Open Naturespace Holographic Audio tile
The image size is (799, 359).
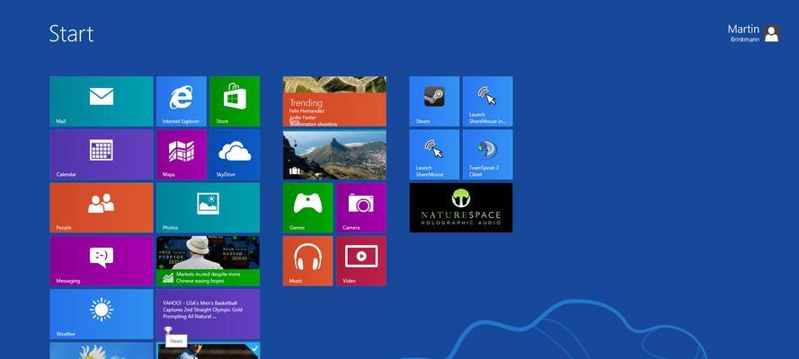tap(461, 208)
